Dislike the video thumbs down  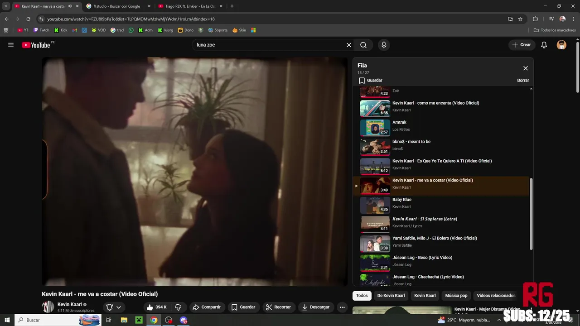coord(179,307)
